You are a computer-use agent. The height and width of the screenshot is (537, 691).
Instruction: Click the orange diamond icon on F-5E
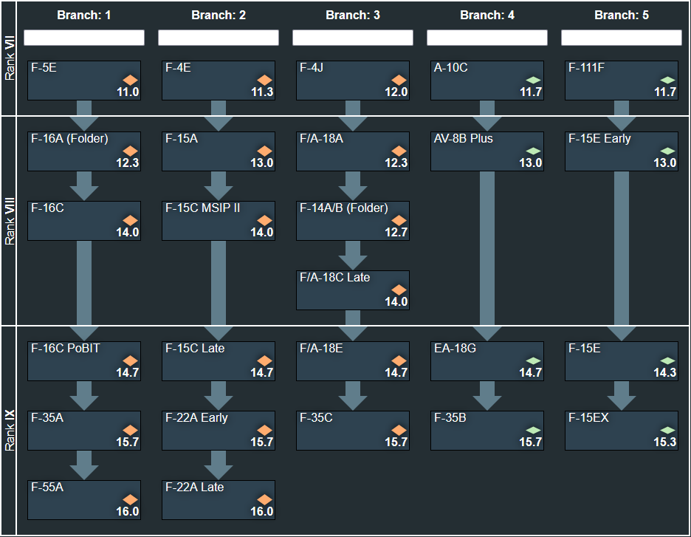tap(131, 81)
